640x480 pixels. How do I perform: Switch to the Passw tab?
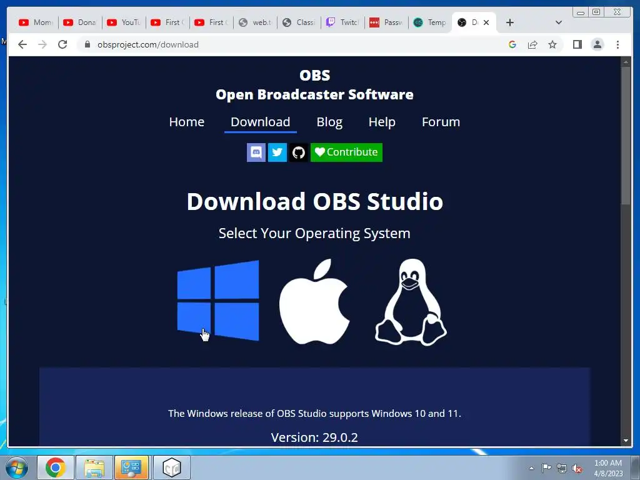point(386,22)
